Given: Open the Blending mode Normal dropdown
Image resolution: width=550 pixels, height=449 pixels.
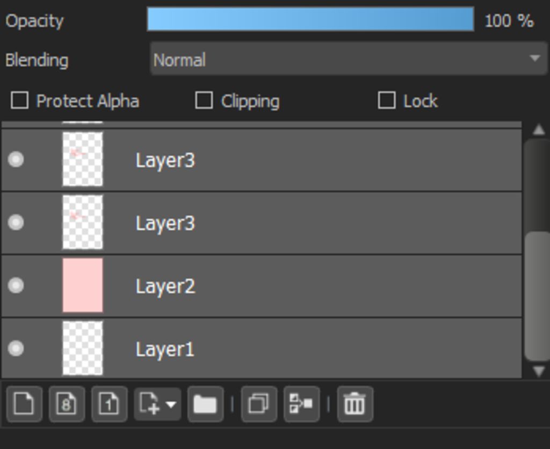Looking at the screenshot, I should (x=348, y=59).
